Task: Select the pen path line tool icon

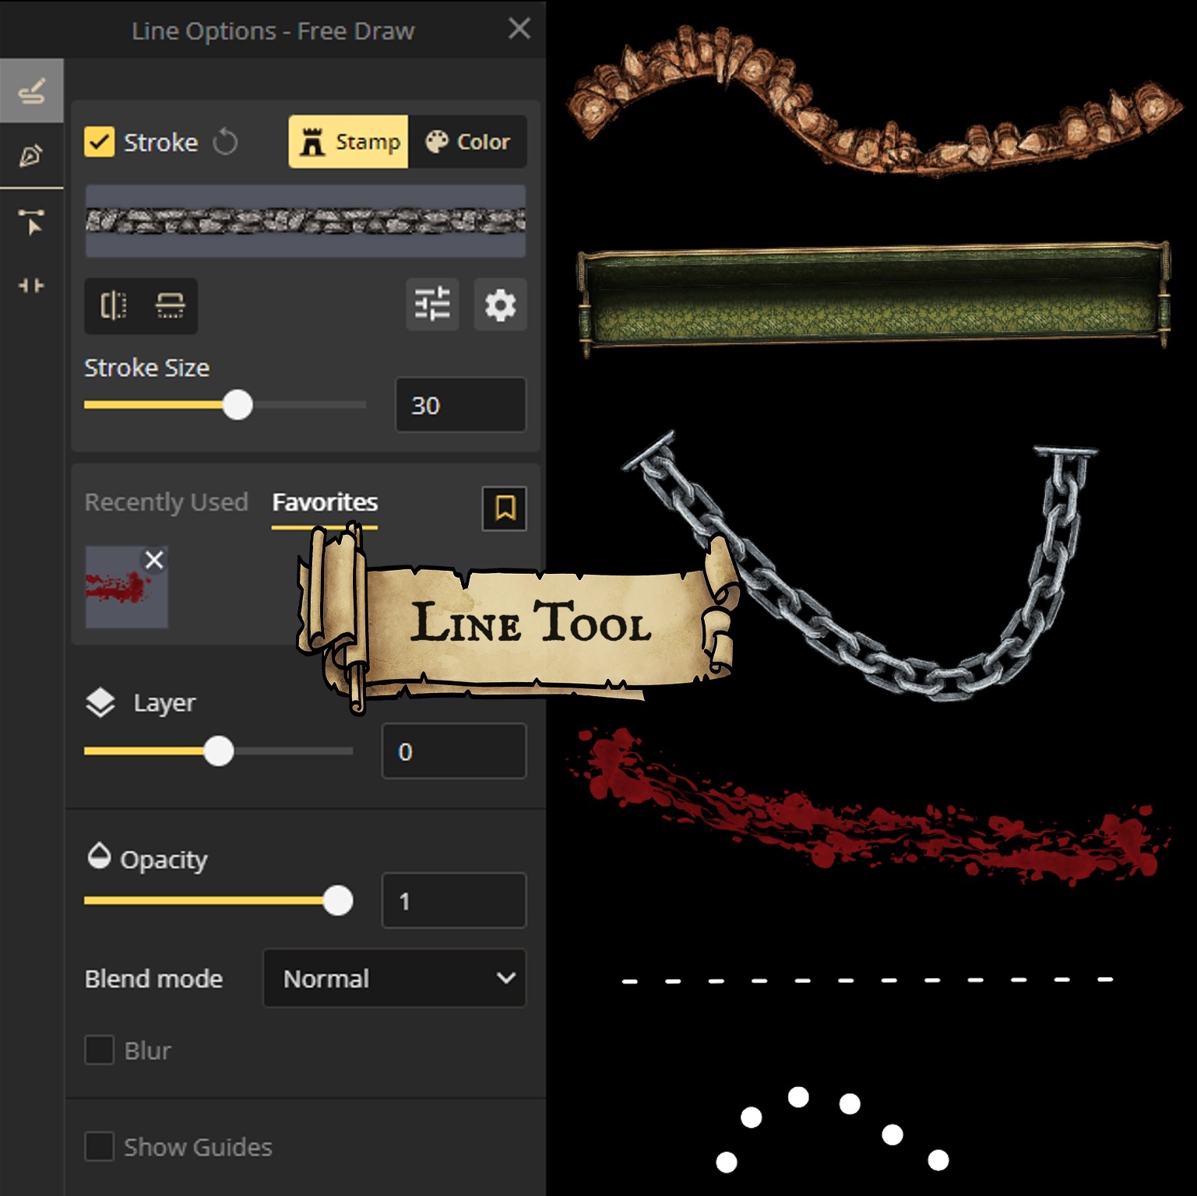Action: point(31,156)
